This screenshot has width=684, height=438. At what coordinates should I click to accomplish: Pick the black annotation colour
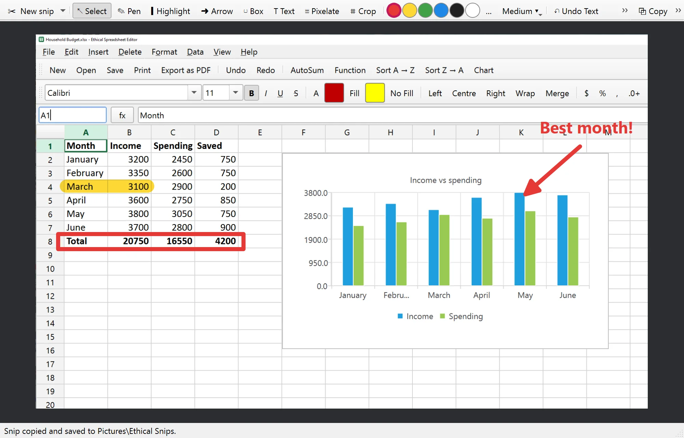click(x=457, y=11)
